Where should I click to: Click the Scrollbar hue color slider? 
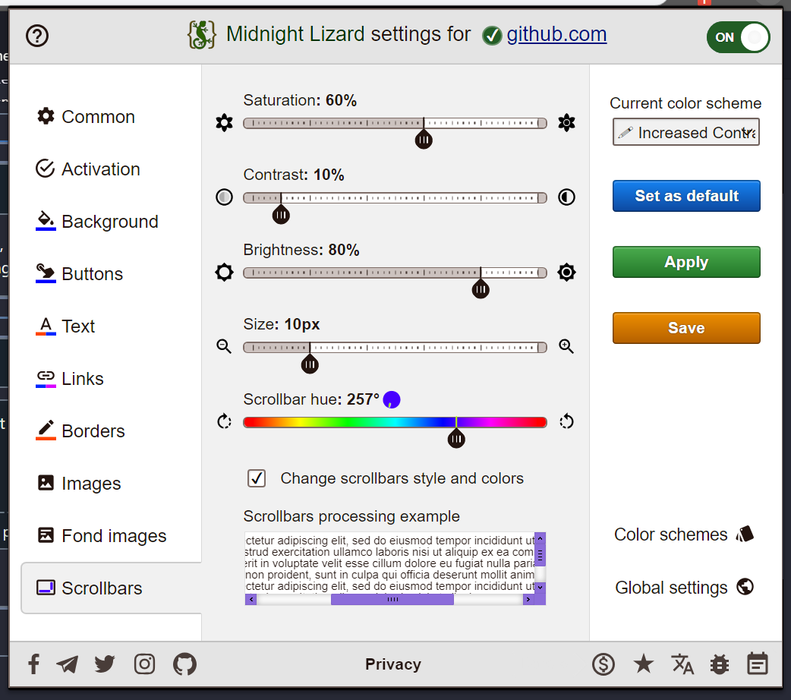[395, 421]
